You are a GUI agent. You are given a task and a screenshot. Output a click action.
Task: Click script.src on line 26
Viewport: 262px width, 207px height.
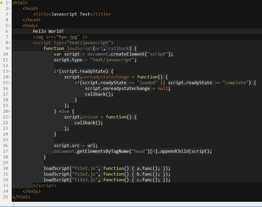coord(67,146)
